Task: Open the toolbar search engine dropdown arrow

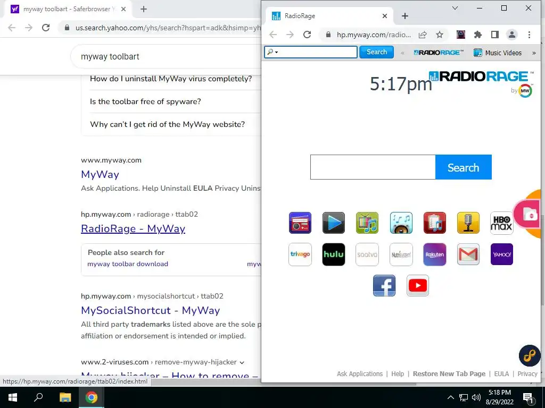Action: [x=277, y=53]
